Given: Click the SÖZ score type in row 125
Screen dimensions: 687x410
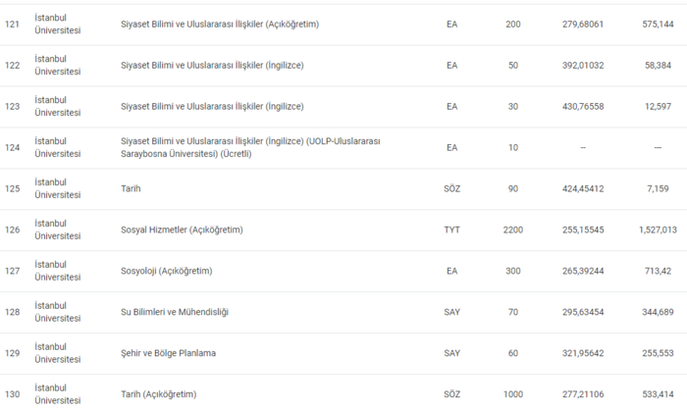Looking at the screenshot, I should tap(451, 188).
